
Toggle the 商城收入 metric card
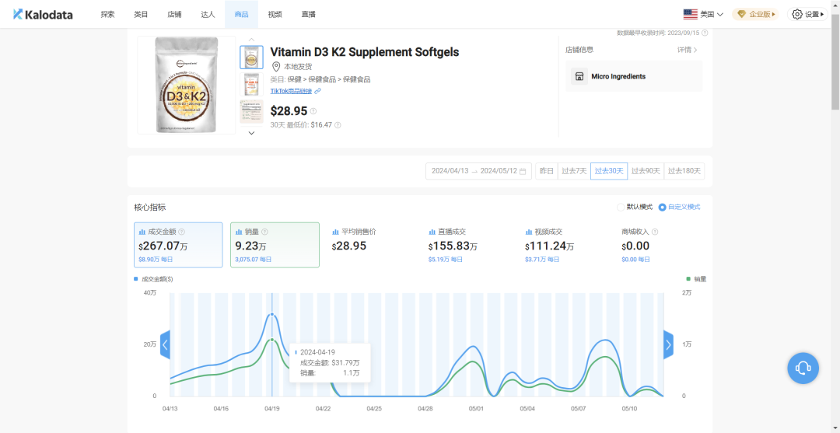click(x=662, y=245)
